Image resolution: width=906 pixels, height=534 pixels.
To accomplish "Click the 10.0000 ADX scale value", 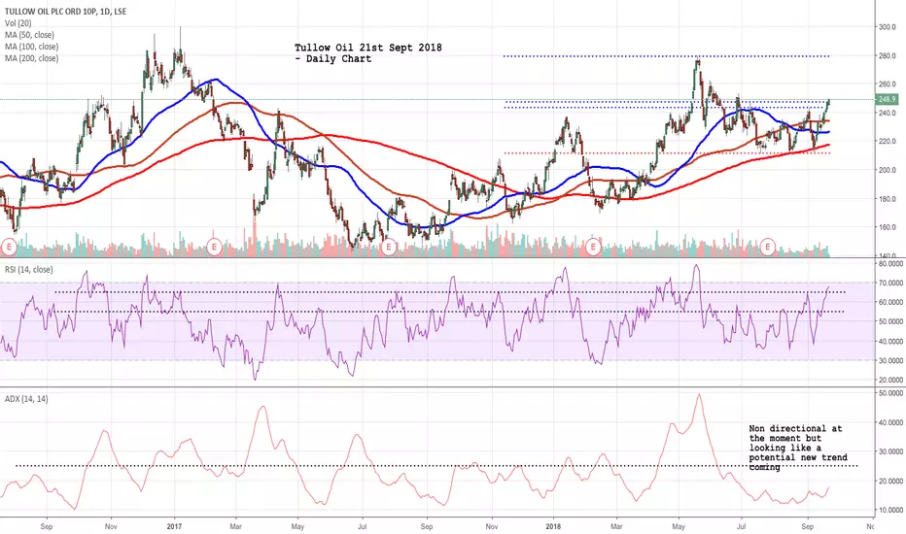I will (891, 511).
